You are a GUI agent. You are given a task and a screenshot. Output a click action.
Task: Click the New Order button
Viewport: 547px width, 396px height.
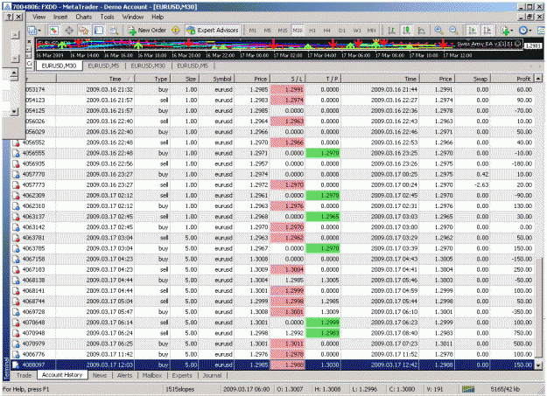pos(147,31)
